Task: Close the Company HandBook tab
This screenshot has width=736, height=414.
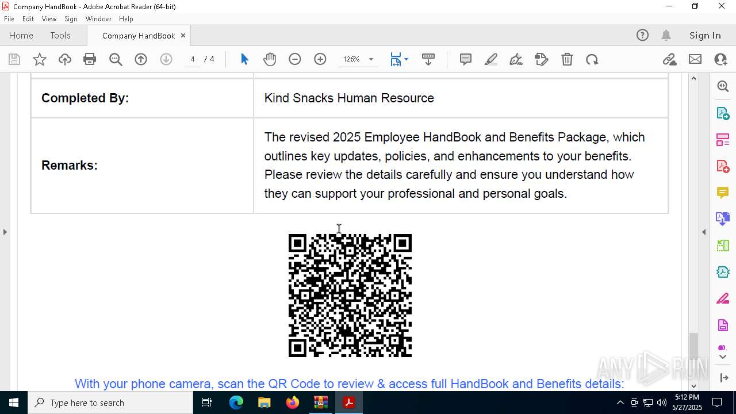Action: (x=183, y=35)
